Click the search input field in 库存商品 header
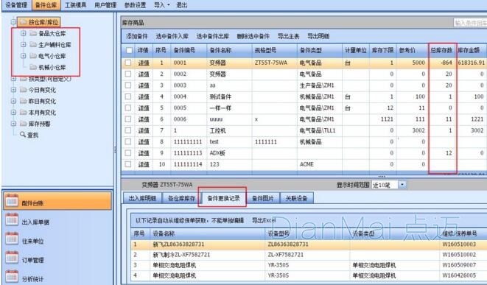Viewport: 487px width, 285px height. click(470, 23)
